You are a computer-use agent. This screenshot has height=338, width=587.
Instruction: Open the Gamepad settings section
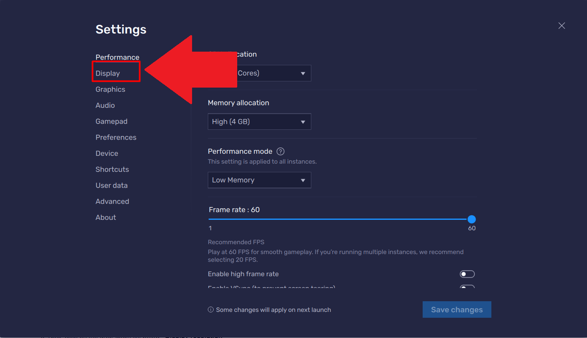(111, 121)
